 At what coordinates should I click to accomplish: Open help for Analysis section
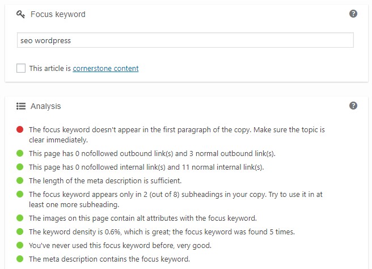click(x=353, y=106)
